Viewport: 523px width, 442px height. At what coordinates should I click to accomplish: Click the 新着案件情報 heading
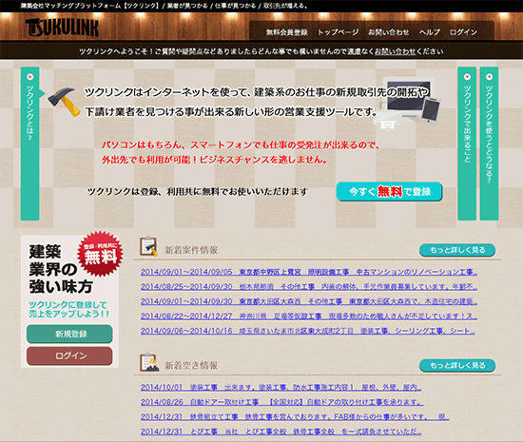tap(191, 250)
